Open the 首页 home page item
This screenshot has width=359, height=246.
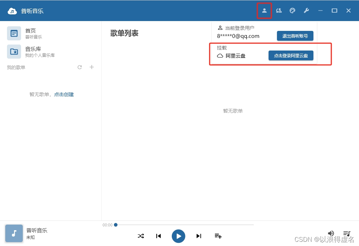(x=51, y=33)
